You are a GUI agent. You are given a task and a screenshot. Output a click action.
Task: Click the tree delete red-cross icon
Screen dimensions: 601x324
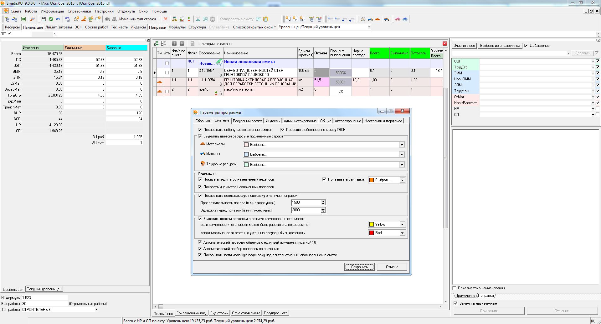click(x=319, y=19)
